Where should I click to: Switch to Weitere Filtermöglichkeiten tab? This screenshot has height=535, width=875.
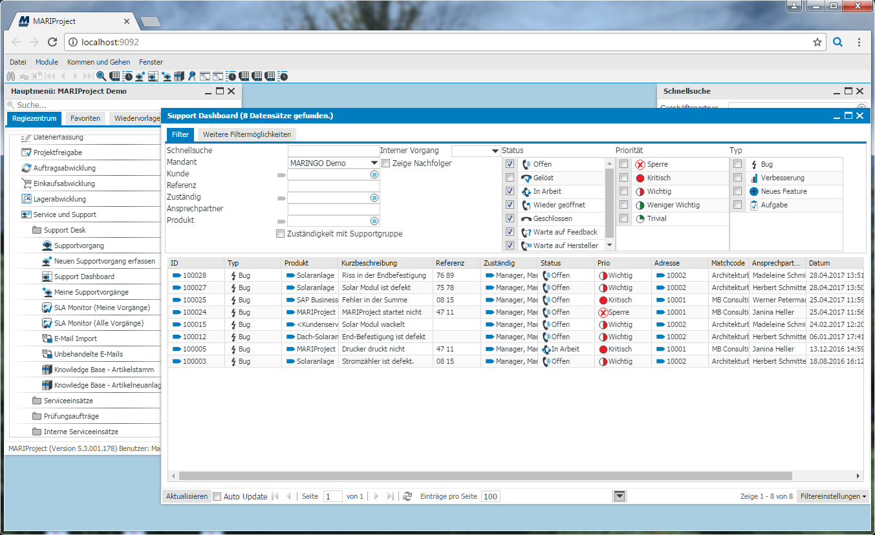(x=246, y=134)
